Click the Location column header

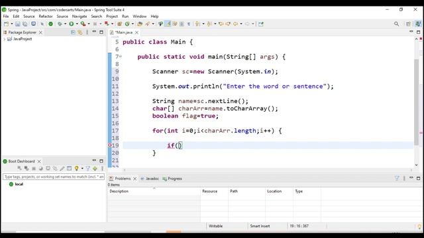click(280, 191)
